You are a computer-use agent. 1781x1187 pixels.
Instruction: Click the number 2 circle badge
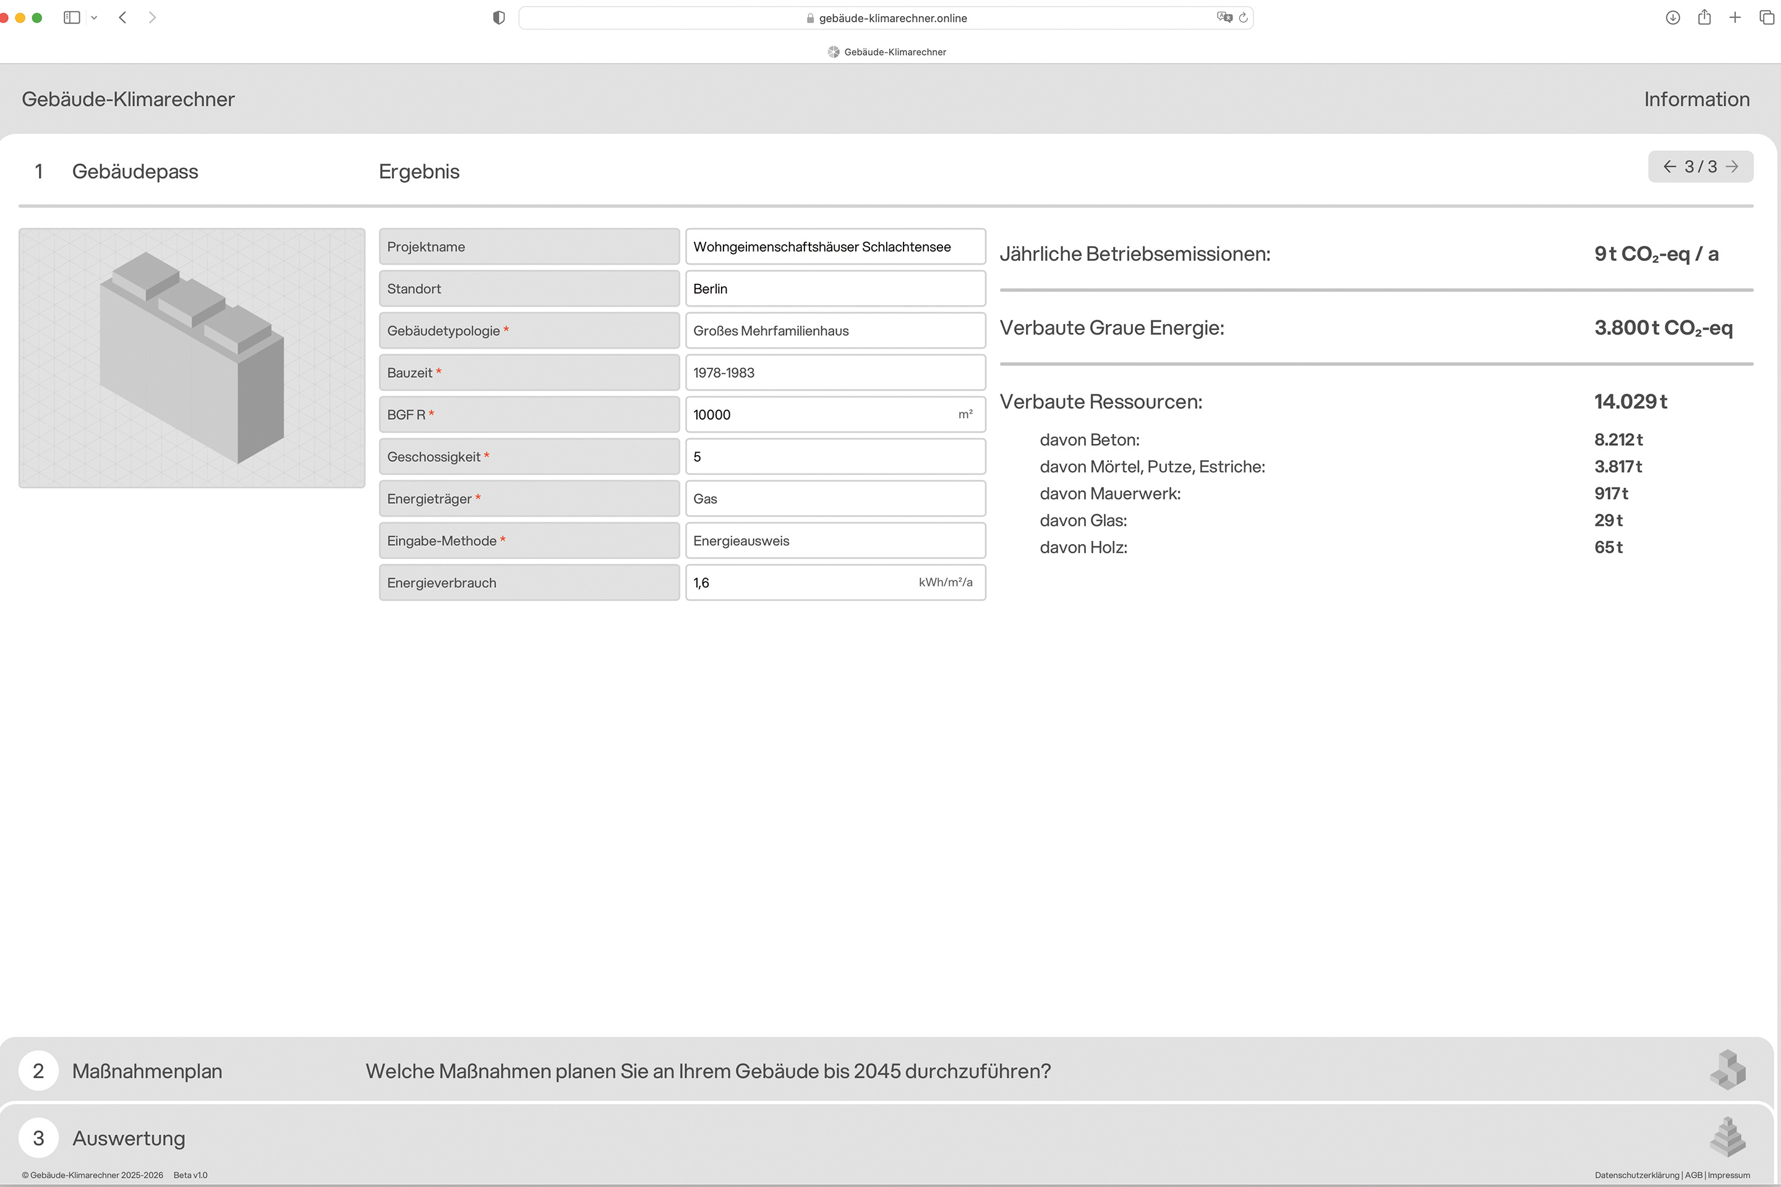[x=38, y=1070]
